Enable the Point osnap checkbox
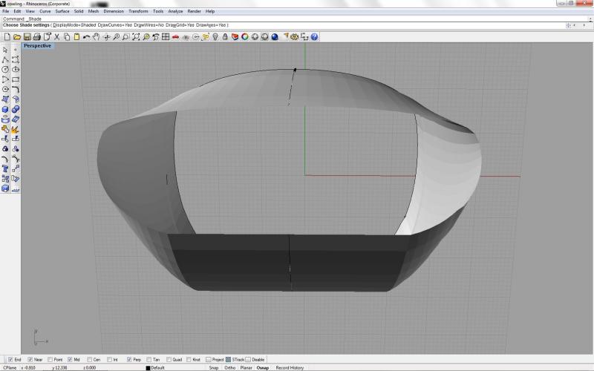The width and height of the screenshot is (594, 371). click(50, 360)
